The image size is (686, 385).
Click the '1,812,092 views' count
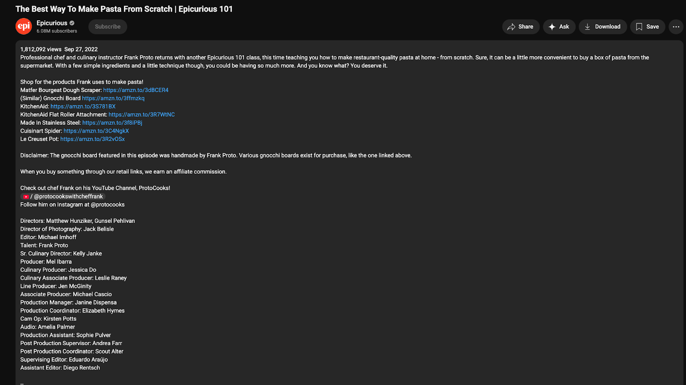click(41, 49)
